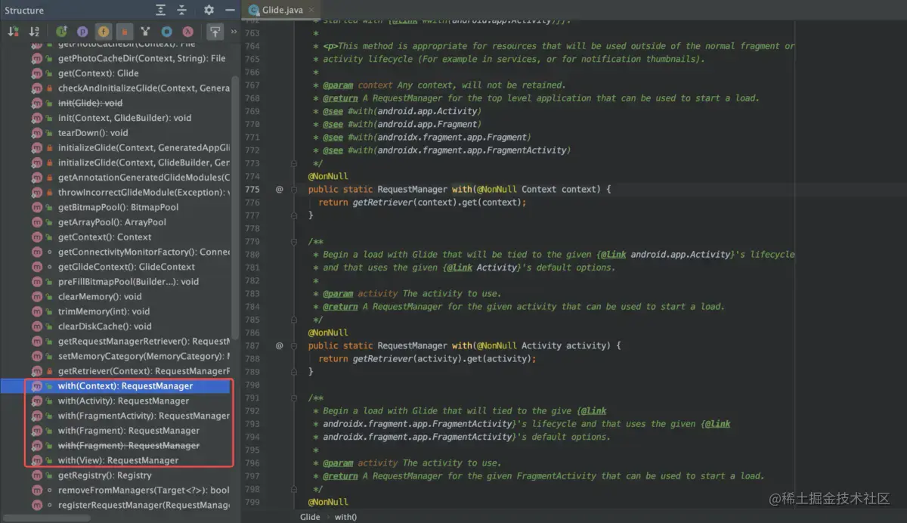The height and width of the screenshot is (523, 907).
Task: Select registerRequestManager row in Structure
Action: tap(115, 505)
